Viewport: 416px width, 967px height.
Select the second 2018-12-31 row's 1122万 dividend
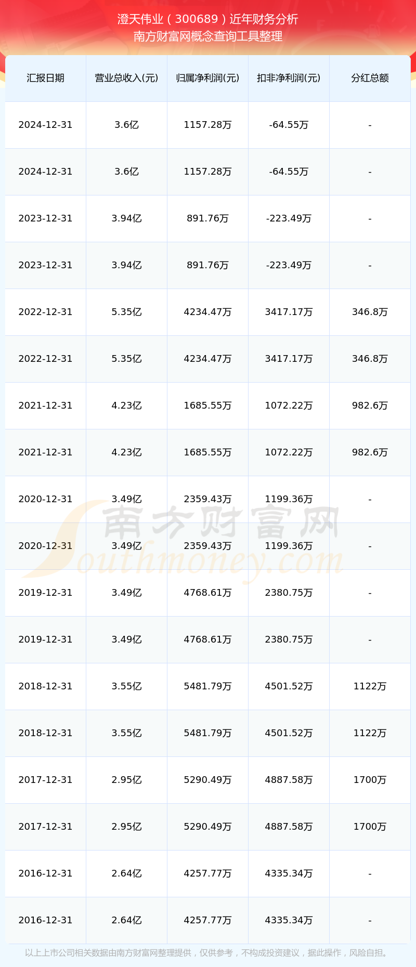(x=370, y=733)
